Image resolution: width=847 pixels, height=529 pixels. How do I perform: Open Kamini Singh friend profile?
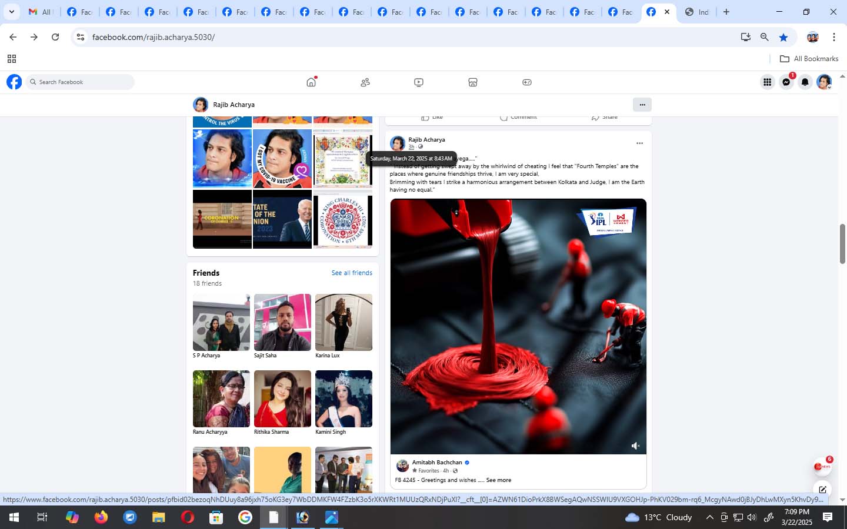click(x=344, y=399)
